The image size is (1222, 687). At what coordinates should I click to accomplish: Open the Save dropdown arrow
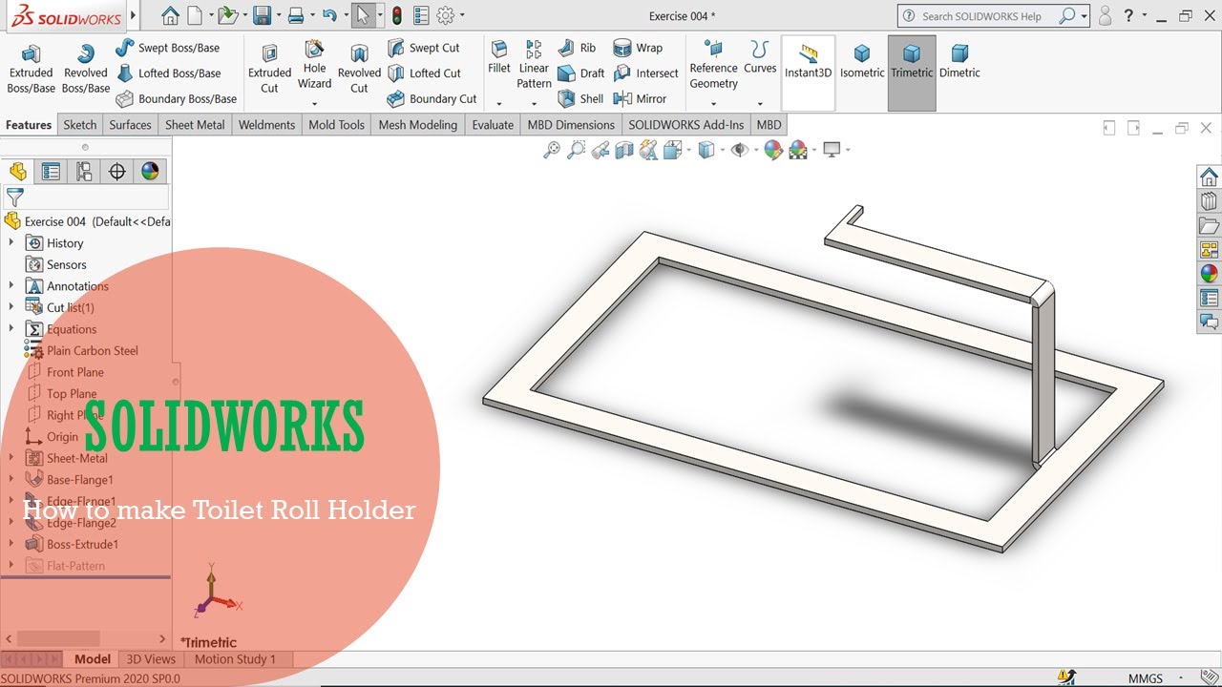[279, 15]
